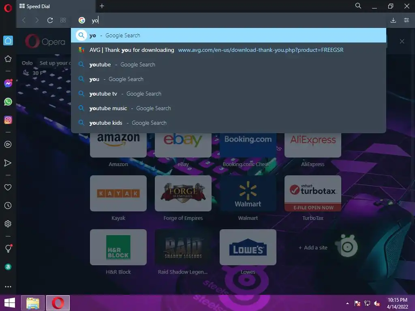Select the AVG Thank you for downloading suggestion

click(x=229, y=50)
